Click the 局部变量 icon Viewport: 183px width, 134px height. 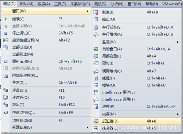click(x=96, y=56)
